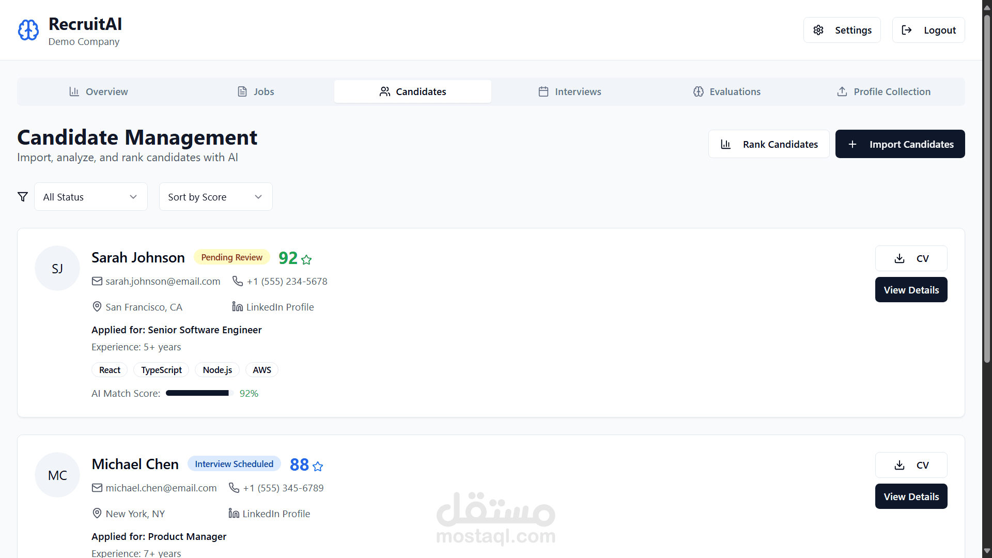The height and width of the screenshot is (558, 992).
Task: Click the filter funnel icon
Action: (x=23, y=197)
